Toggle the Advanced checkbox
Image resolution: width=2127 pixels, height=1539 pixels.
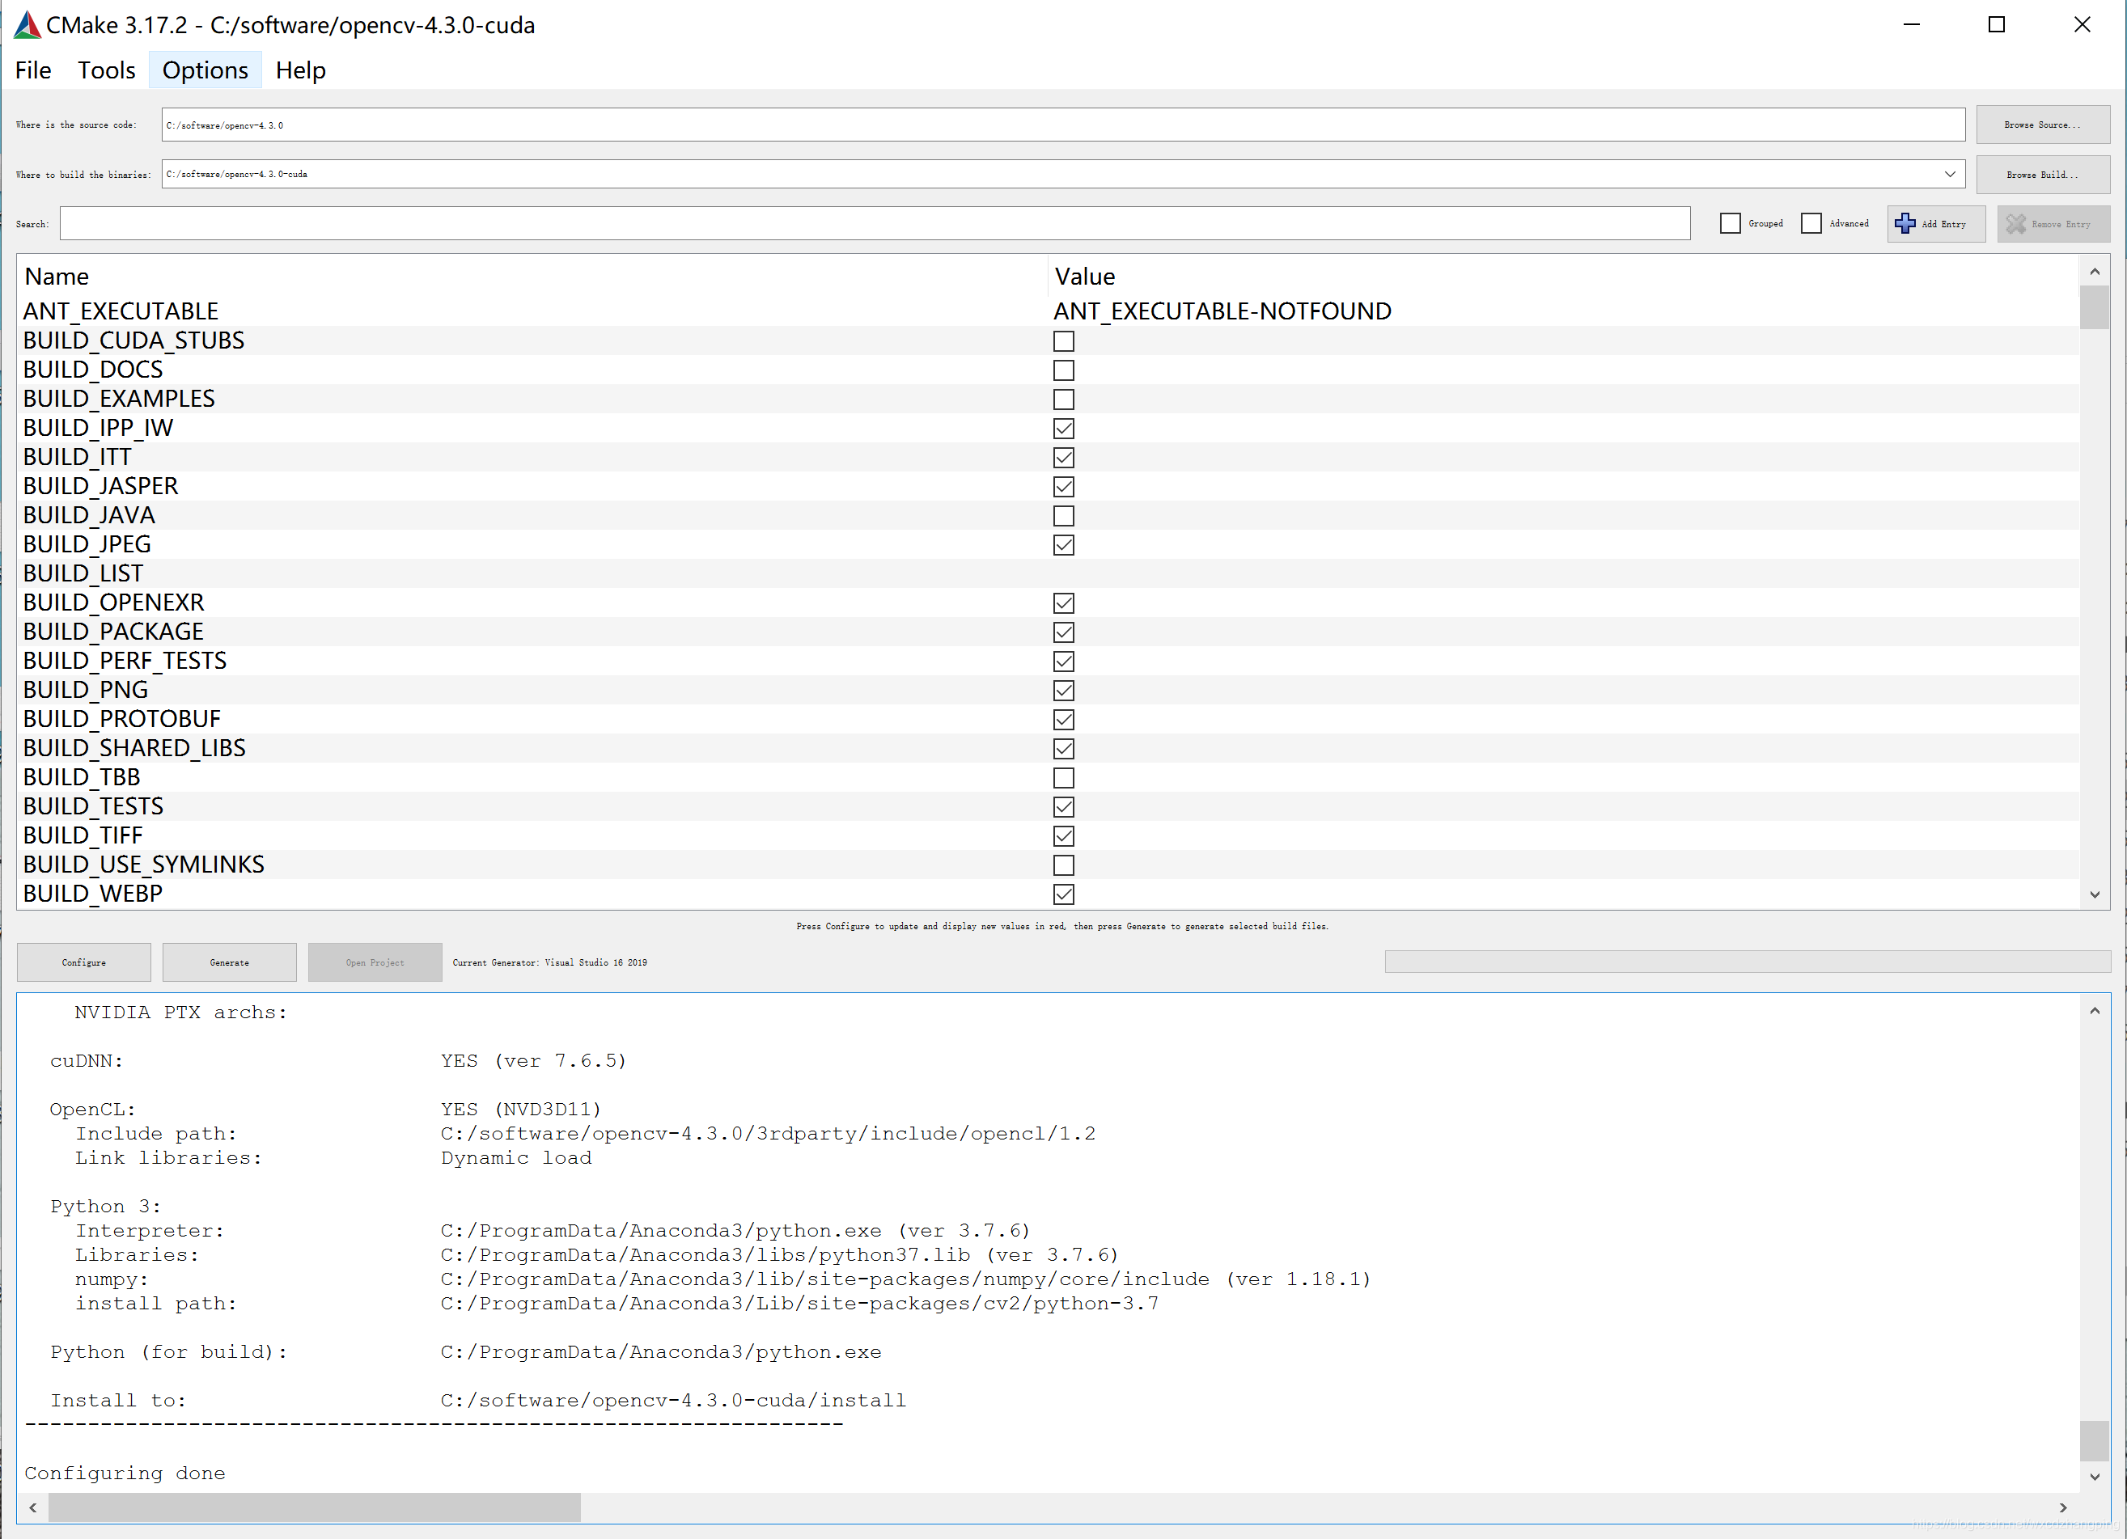pyautogui.click(x=1811, y=223)
